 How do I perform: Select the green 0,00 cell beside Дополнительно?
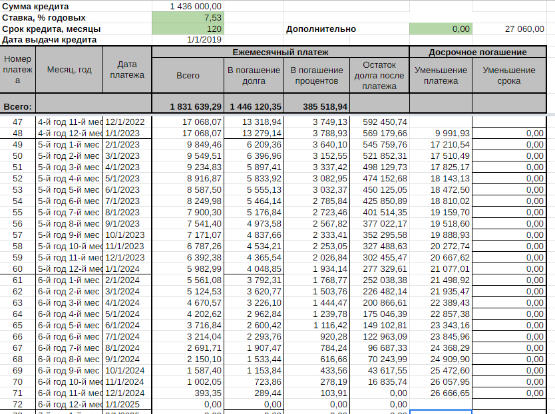pos(441,29)
